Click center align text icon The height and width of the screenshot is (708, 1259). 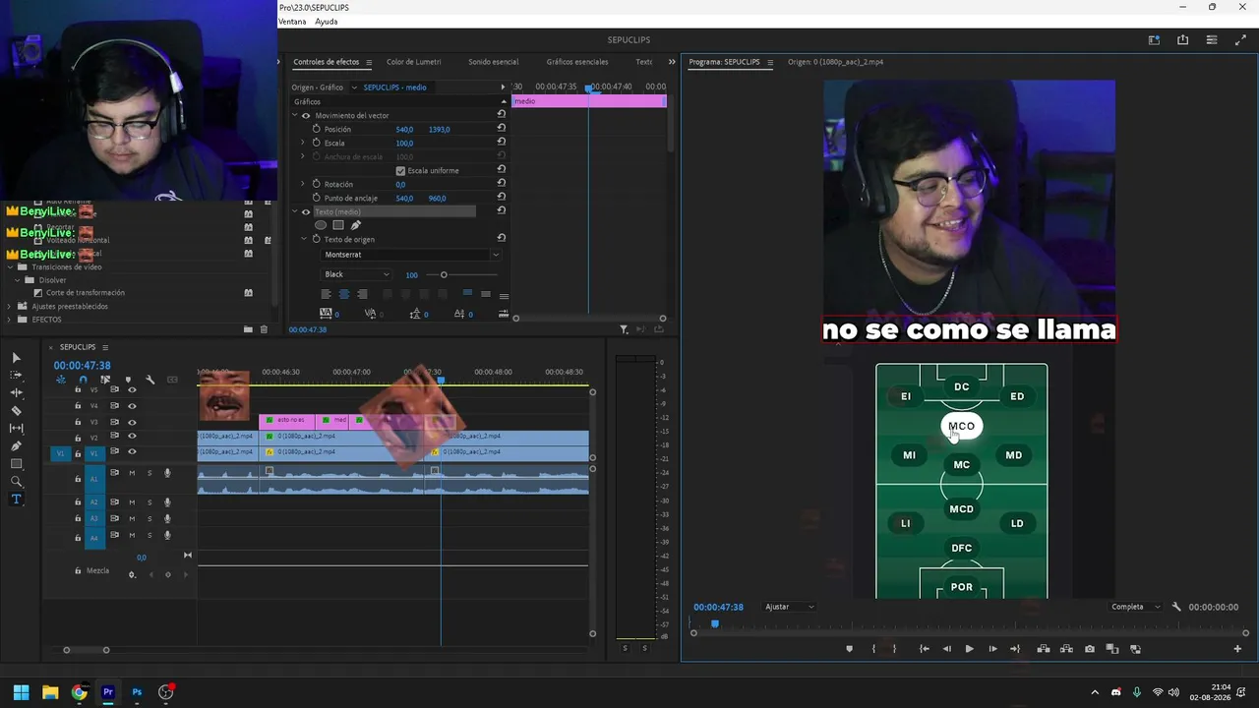pos(344,294)
